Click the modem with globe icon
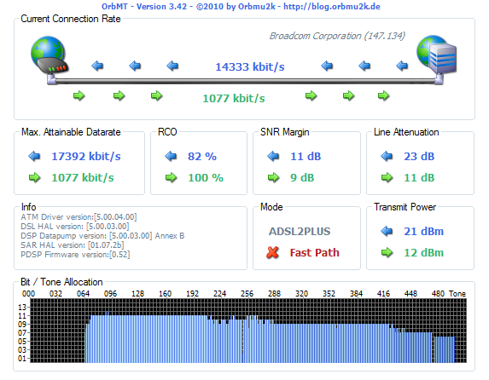The width and height of the screenshot is (489, 380). tap(49, 55)
